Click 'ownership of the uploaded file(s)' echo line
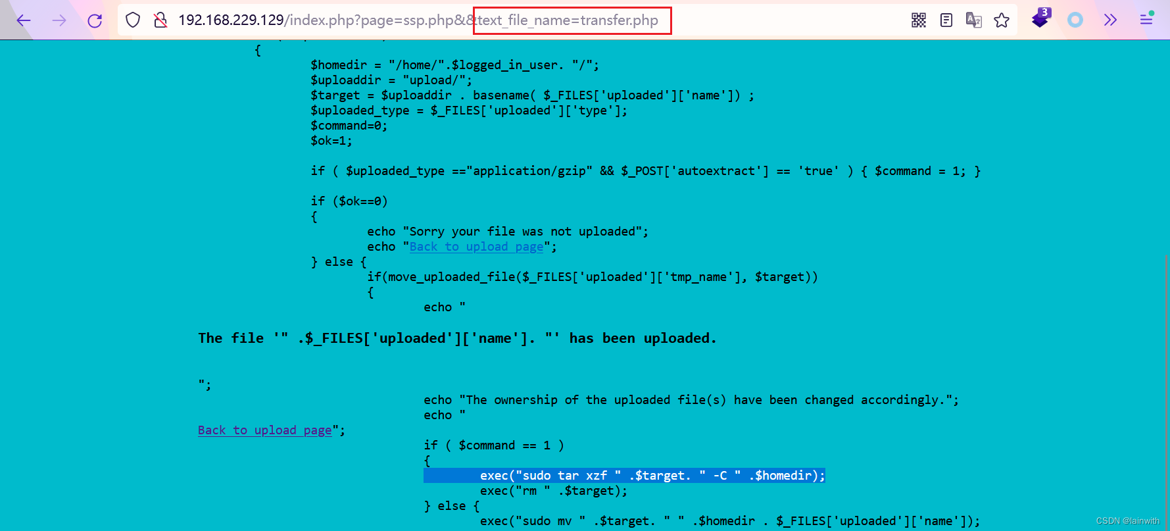The image size is (1170, 531). (691, 400)
